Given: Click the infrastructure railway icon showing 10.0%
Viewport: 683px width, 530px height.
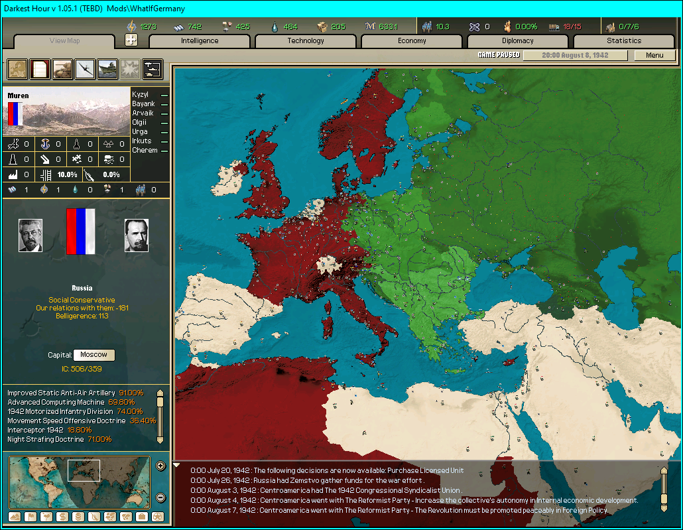Looking at the screenshot, I should (x=46, y=174).
